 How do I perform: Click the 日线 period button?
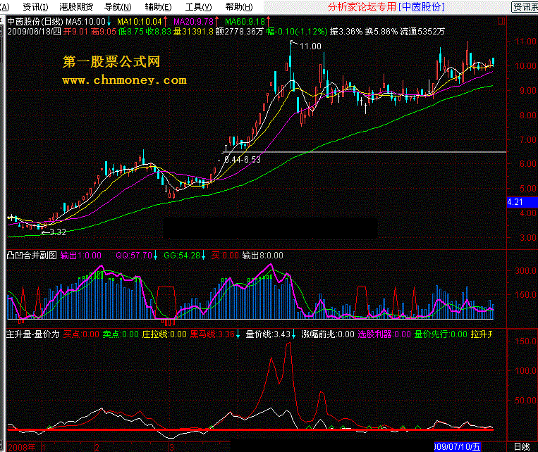[x=522, y=447]
